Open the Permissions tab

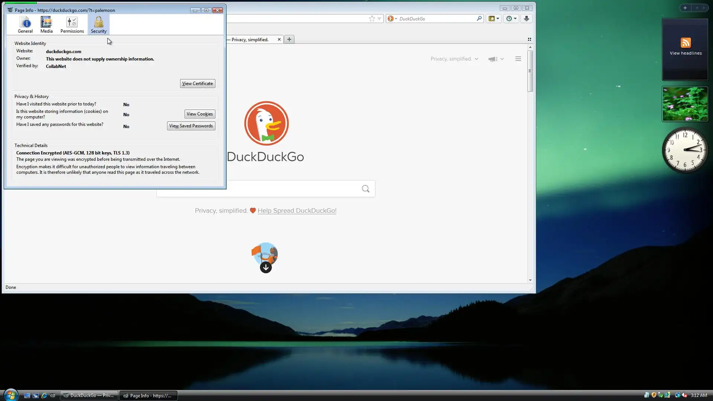click(72, 25)
